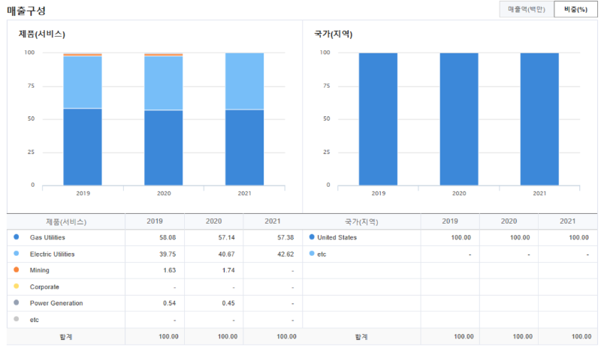Click the value 42.62
The height and width of the screenshot is (346, 601).
(285, 254)
